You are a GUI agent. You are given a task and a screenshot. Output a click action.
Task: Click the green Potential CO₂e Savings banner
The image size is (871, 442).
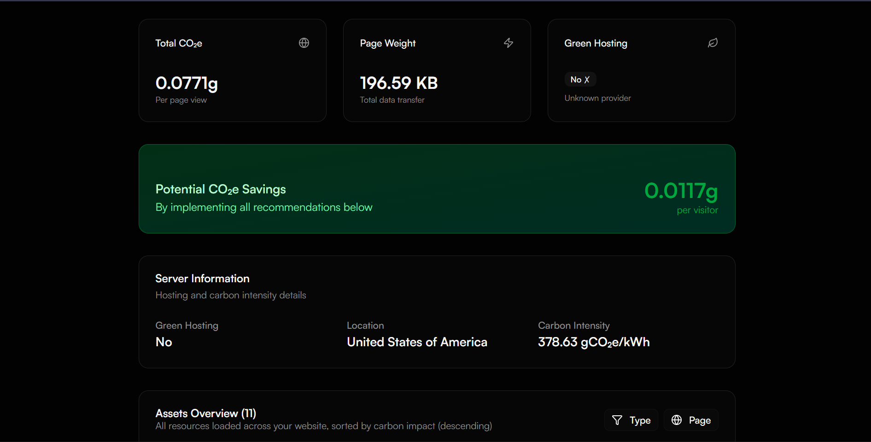(x=437, y=188)
